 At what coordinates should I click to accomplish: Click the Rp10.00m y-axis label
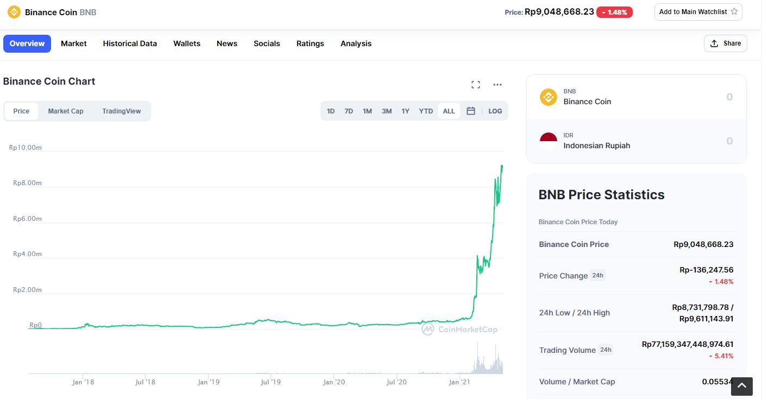click(x=25, y=147)
